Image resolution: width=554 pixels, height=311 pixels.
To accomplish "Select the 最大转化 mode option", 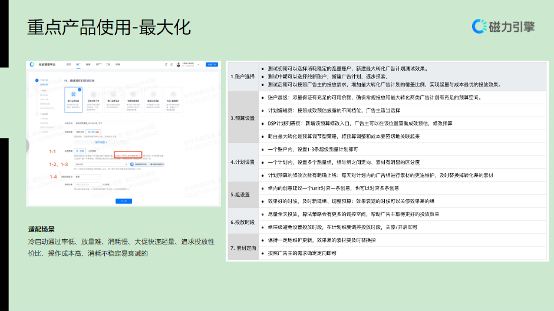I will coord(93,132).
